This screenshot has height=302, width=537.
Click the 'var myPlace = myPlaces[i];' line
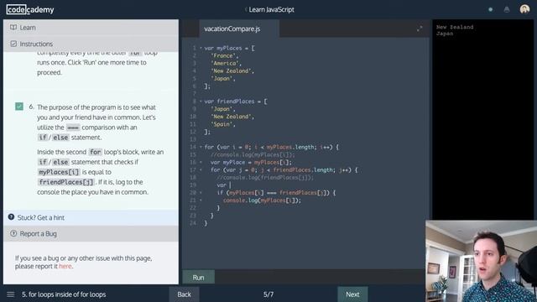pos(251,162)
